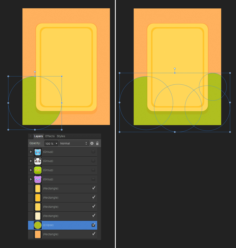Show the purple bear Group layer
Viewport: 236px width, 248px height.
coord(93,179)
